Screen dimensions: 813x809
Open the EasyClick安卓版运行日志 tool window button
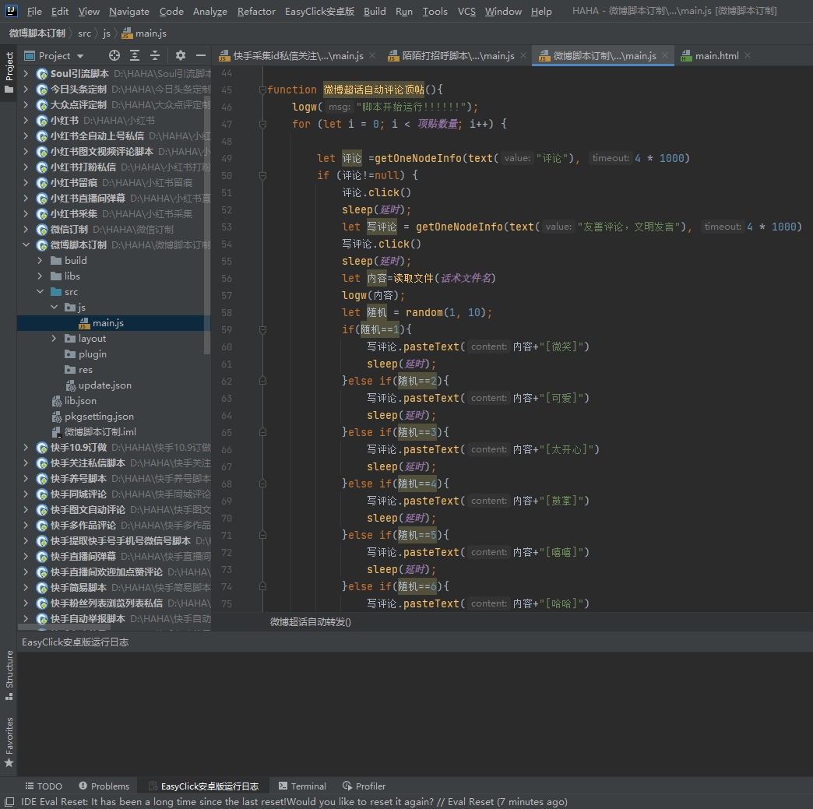[x=203, y=786]
